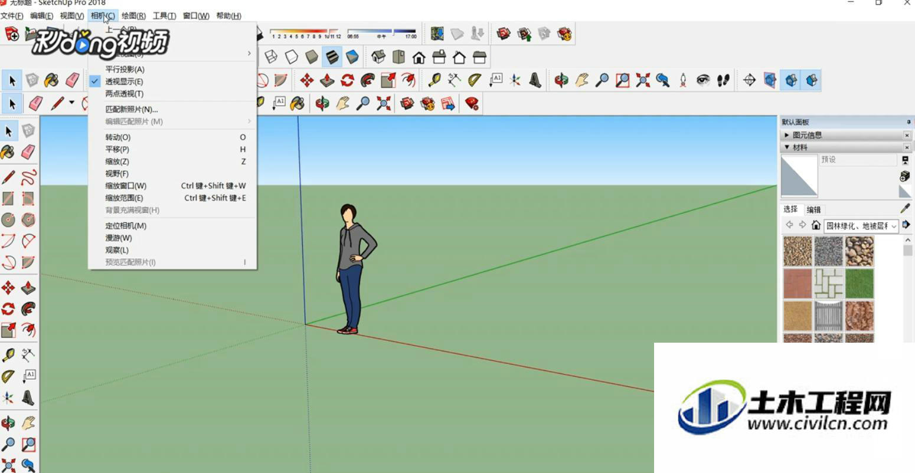Select Wireframe face style icon
The height and width of the screenshot is (473, 915).
(271, 57)
